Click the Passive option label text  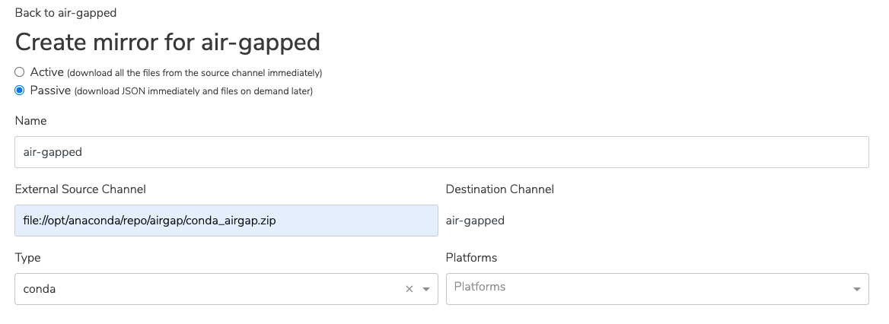click(50, 90)
